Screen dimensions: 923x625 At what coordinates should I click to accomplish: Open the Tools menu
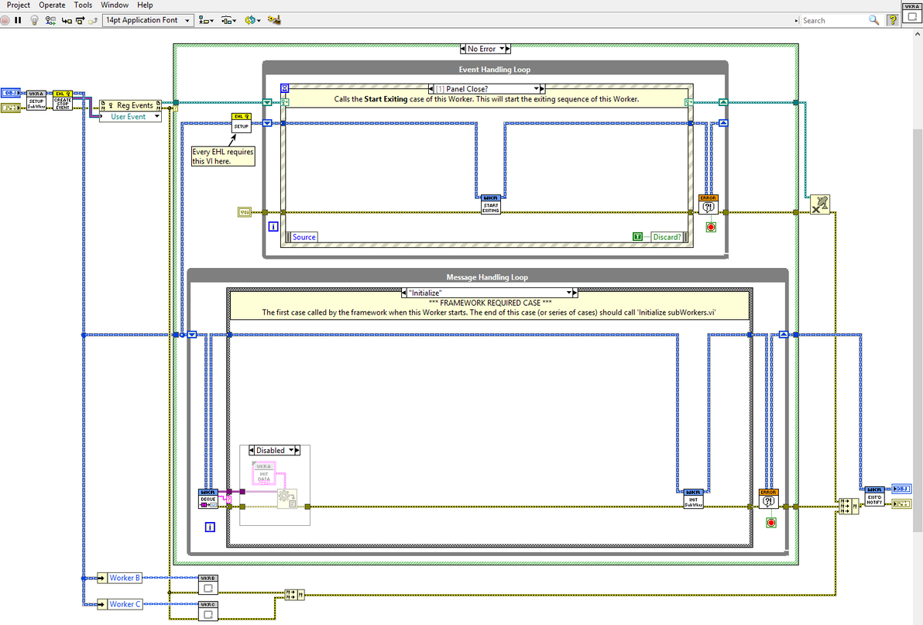pos(83,5)
